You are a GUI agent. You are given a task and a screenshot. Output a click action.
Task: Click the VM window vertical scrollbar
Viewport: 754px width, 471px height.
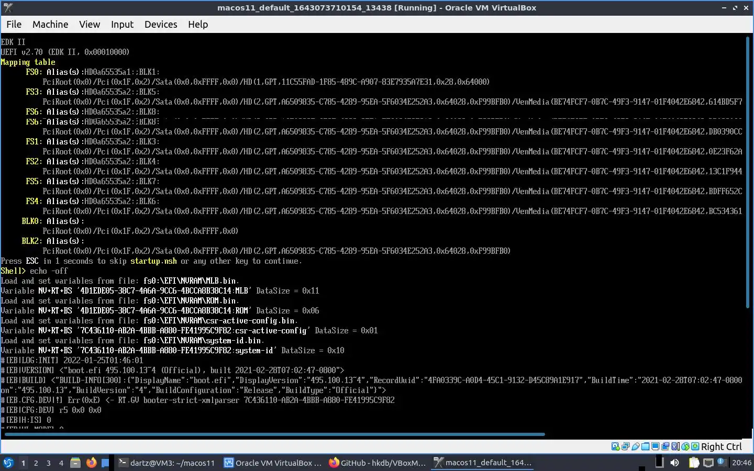coord(748,172)
